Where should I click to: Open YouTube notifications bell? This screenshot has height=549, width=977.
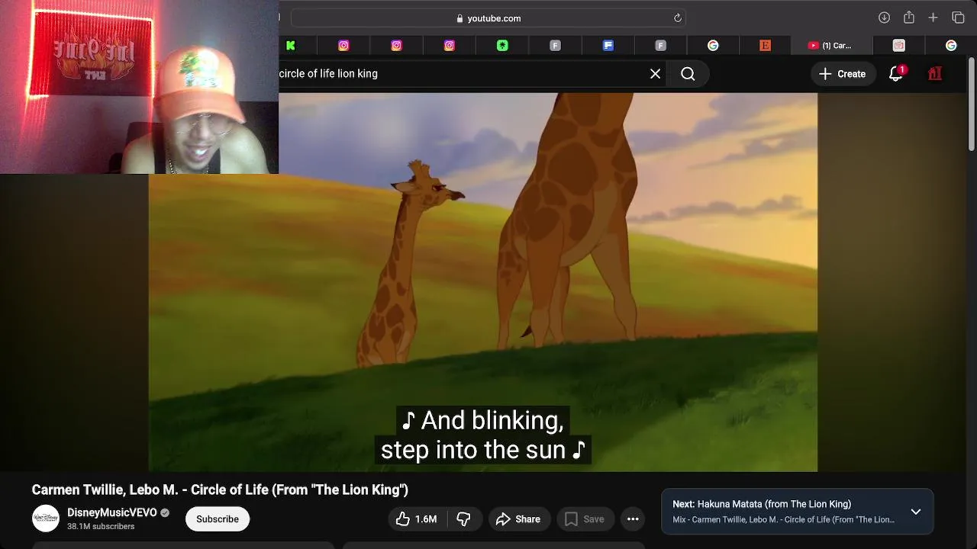(896, 73)
